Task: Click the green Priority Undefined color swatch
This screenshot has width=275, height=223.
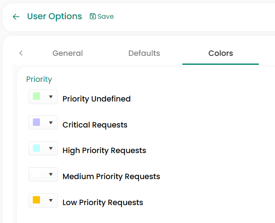Action: click(37, 97)
